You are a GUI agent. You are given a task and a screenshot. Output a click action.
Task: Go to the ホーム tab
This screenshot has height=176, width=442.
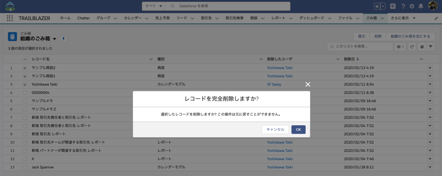65,18
